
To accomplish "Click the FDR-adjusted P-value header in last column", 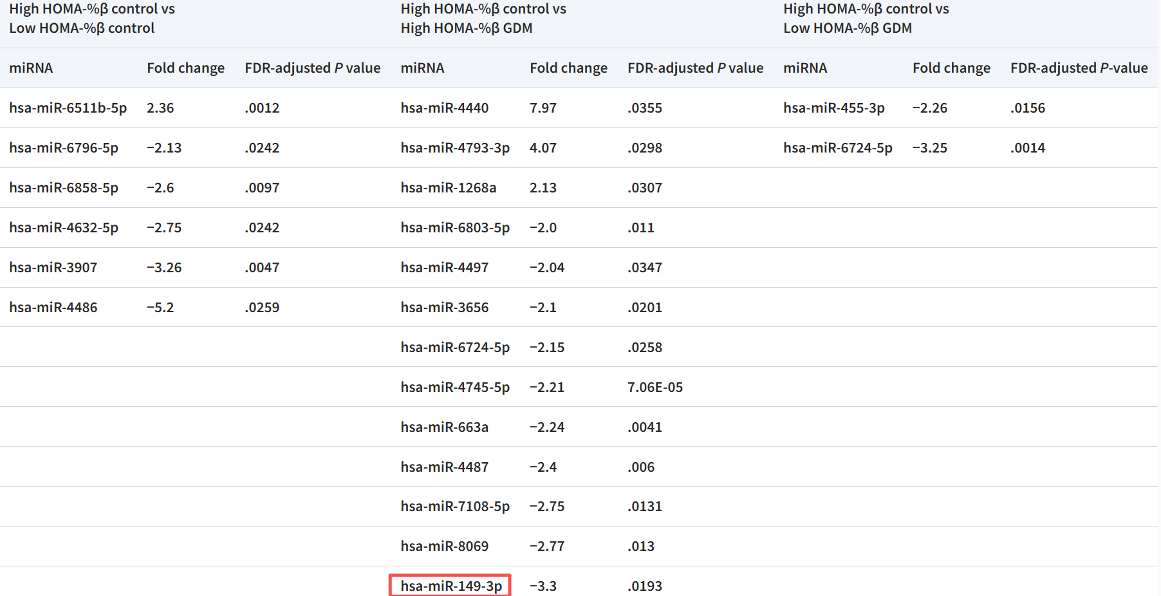I will point(1079,68).
